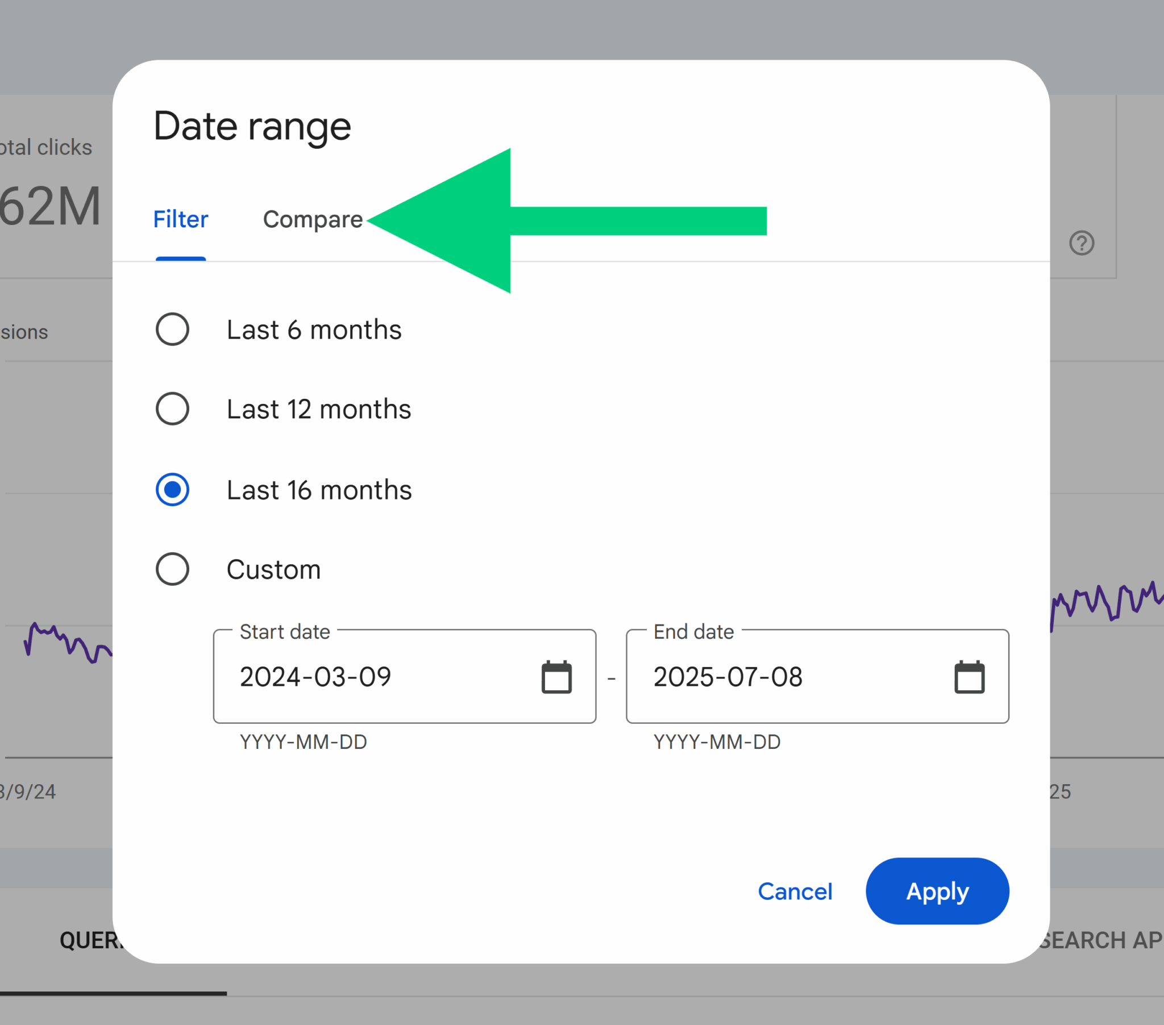Select the Last 16 months option
Viewport: 1164px width, 1025px height.
172,489
